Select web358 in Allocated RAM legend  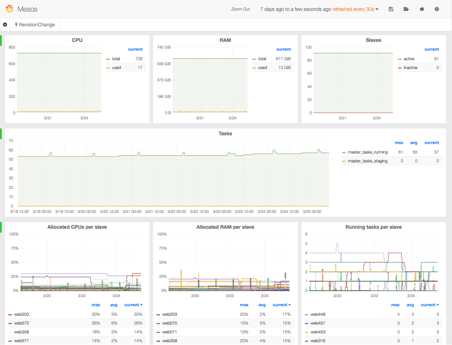(170, 341)
